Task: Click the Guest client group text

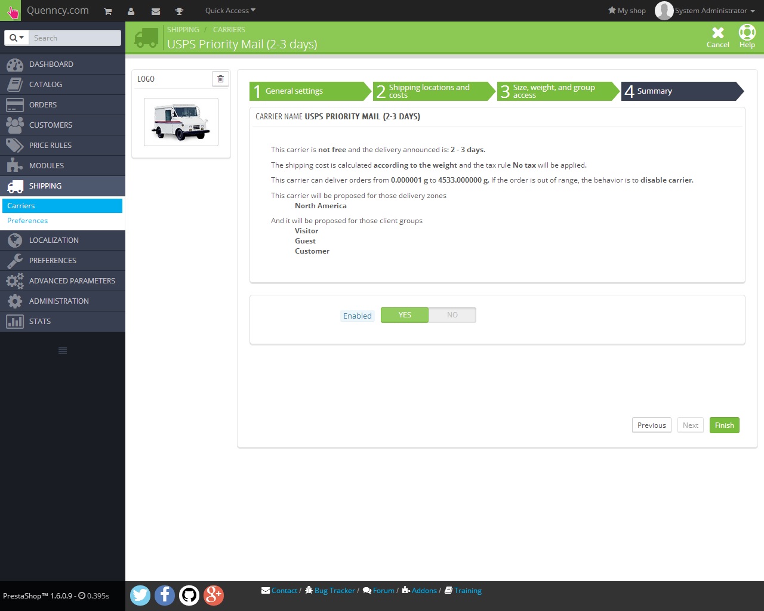Action: pyautogui.click(x=305, y=241)
